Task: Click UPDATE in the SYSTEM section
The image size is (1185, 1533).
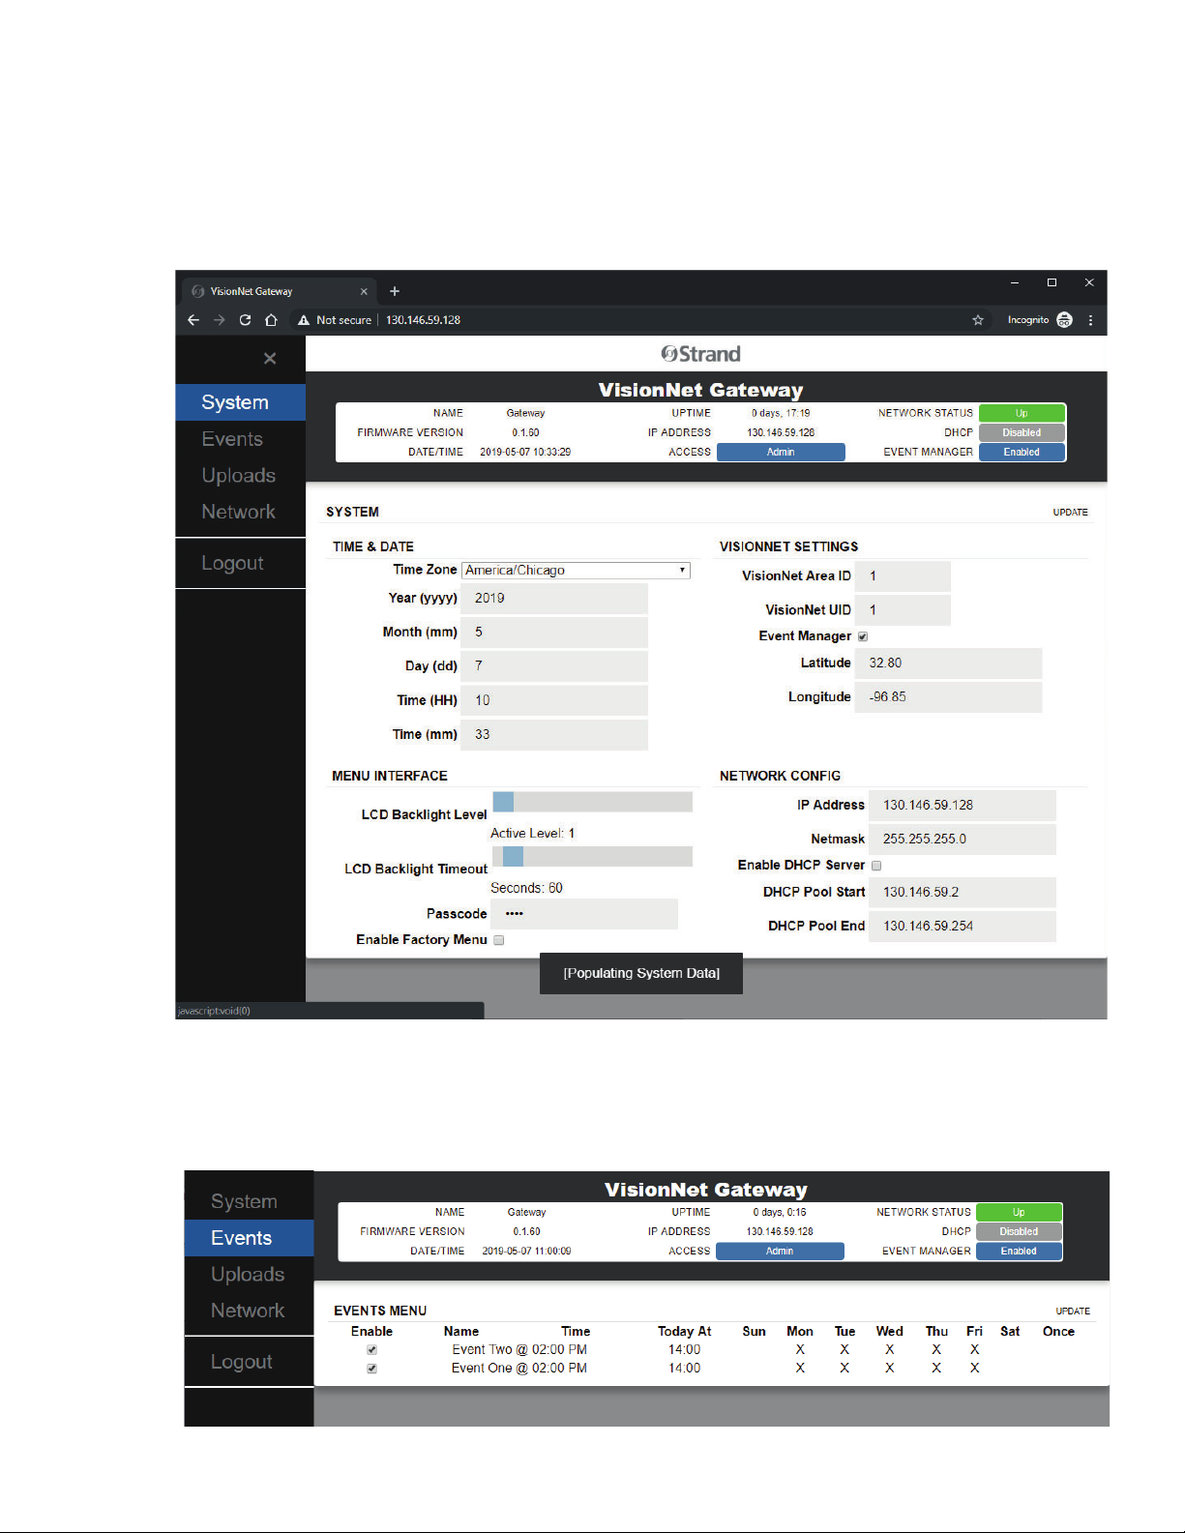Action: [1070, 513]
